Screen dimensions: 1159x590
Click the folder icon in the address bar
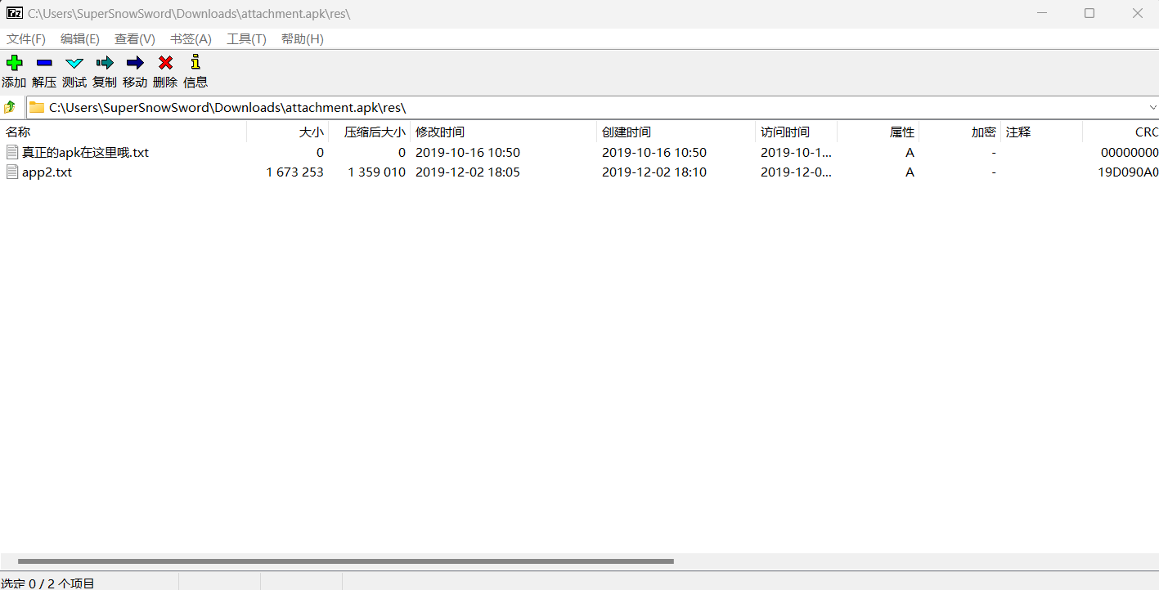(x=37, y=107)
